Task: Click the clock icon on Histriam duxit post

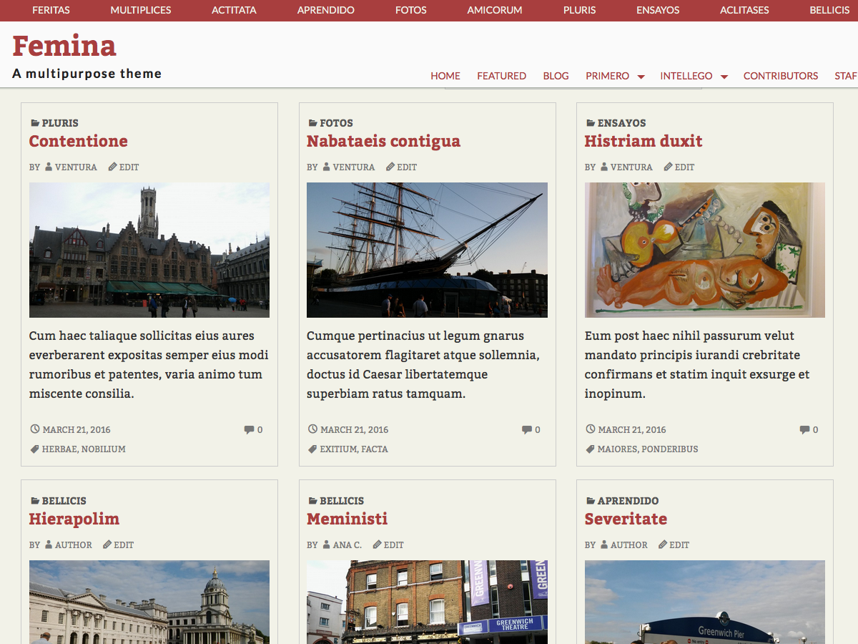Action: tap(591, 429)
